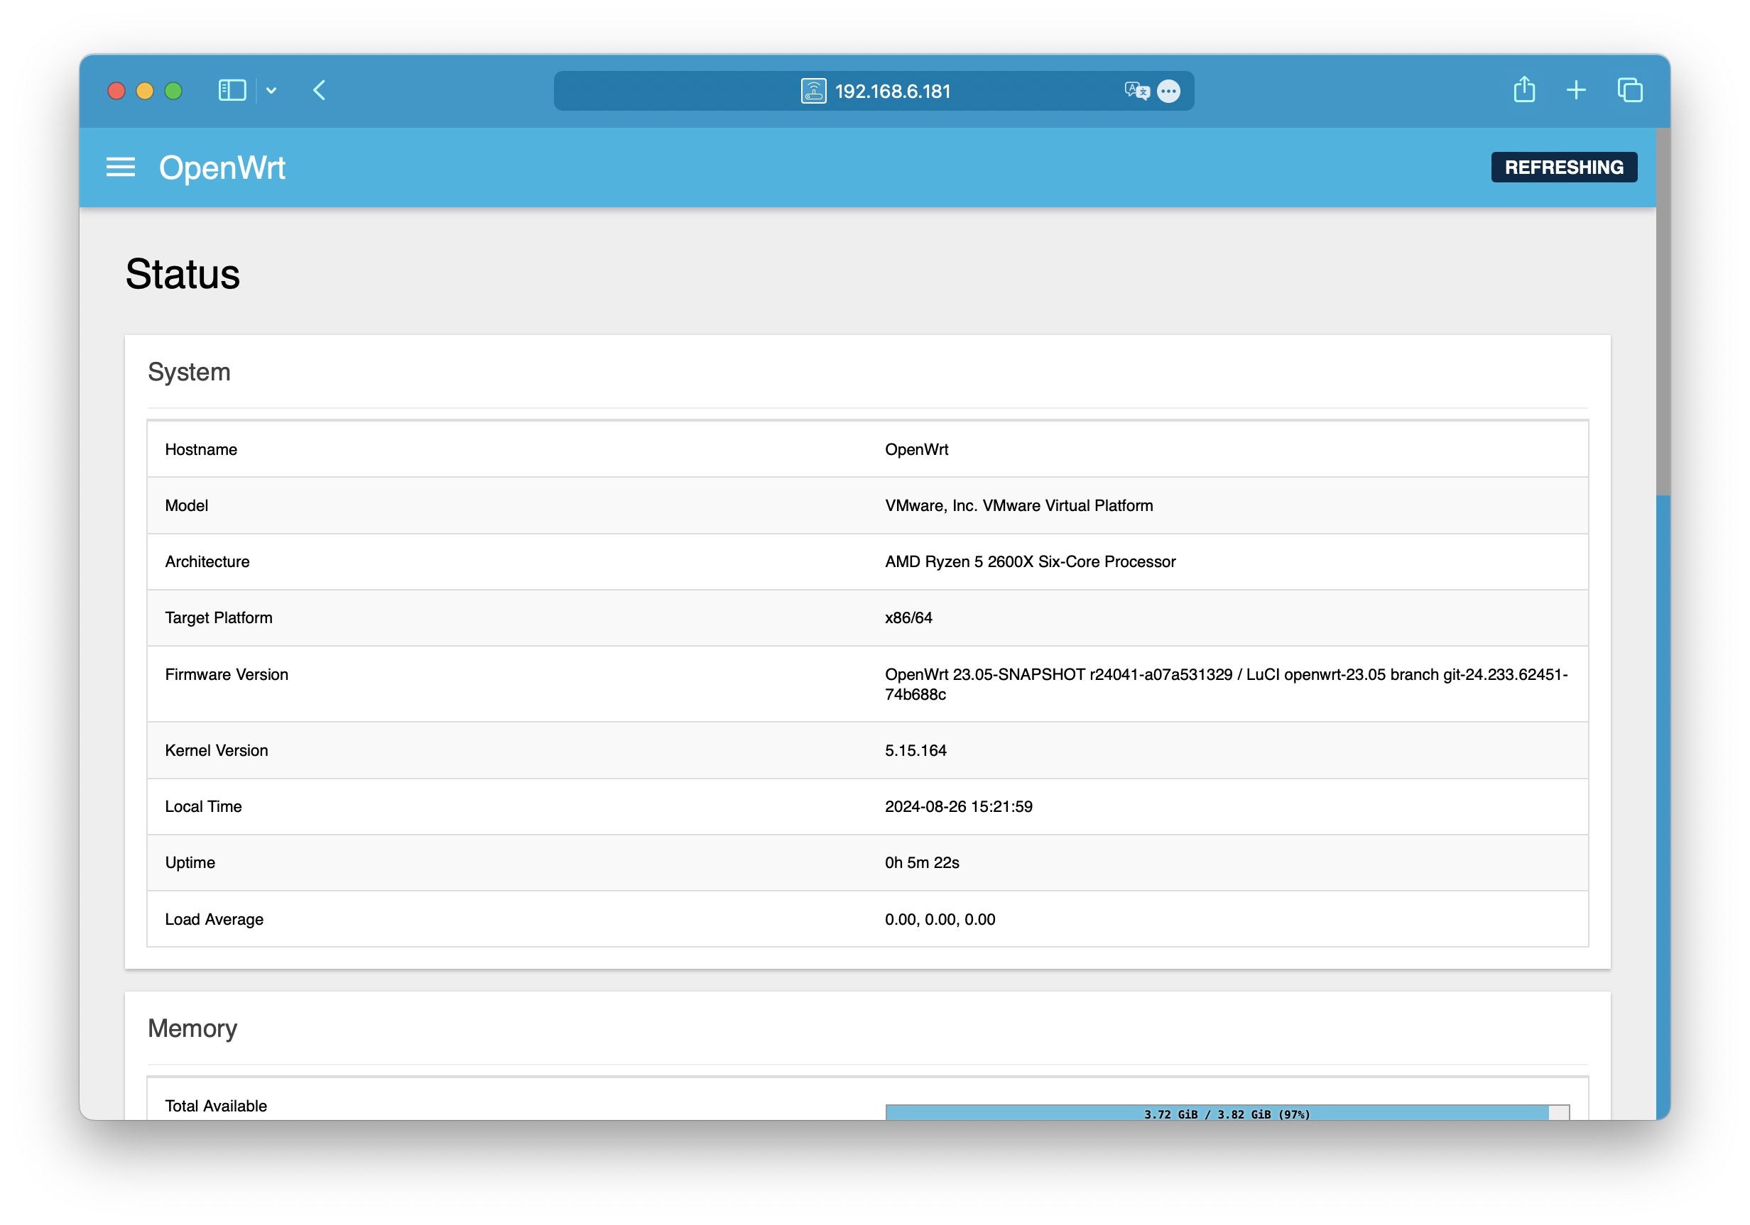This screenshot has width=1750, height=1225.
Task: Open the OpenWrt hamburger menu
Action: point(121,167)
